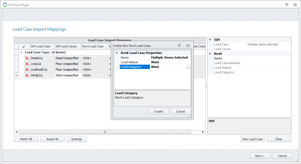This screenshot has height=164, width=301.
Task: Click ISM Load Cause property in right panel
Action: coord(230,49)
